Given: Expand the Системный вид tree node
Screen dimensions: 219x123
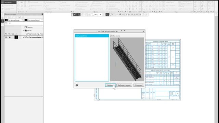Looking at the screenshot, I should [24, 37].
